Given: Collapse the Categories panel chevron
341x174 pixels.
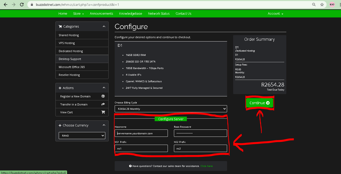Looking at the screenshot, I should (x=104, y=27).
